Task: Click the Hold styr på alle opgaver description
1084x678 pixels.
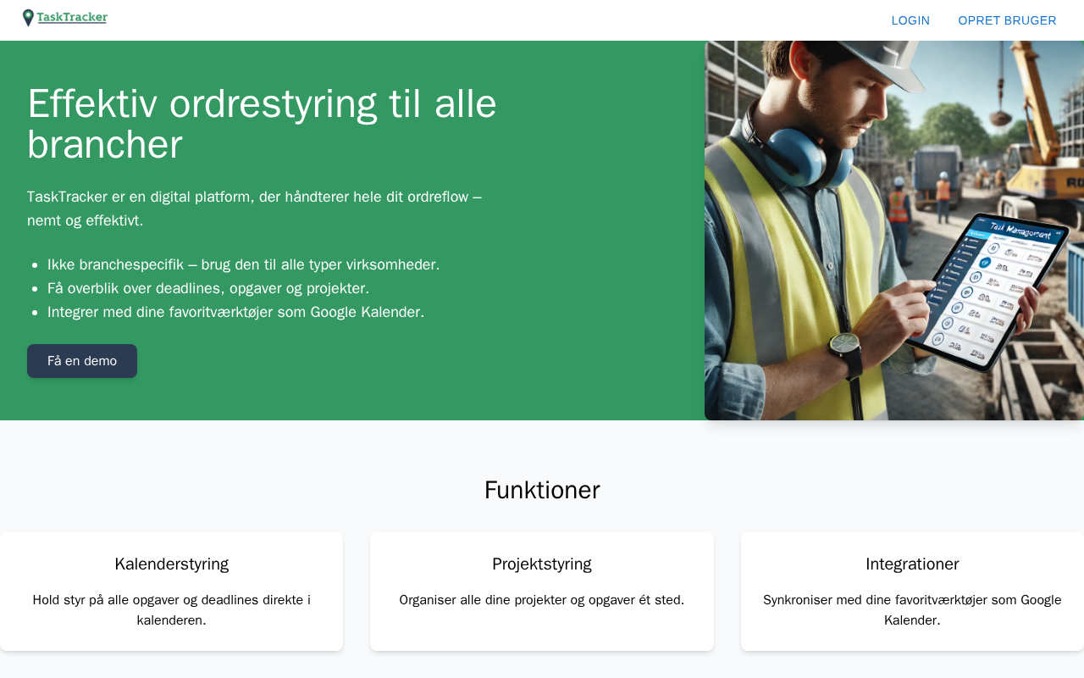Action: 171,609
